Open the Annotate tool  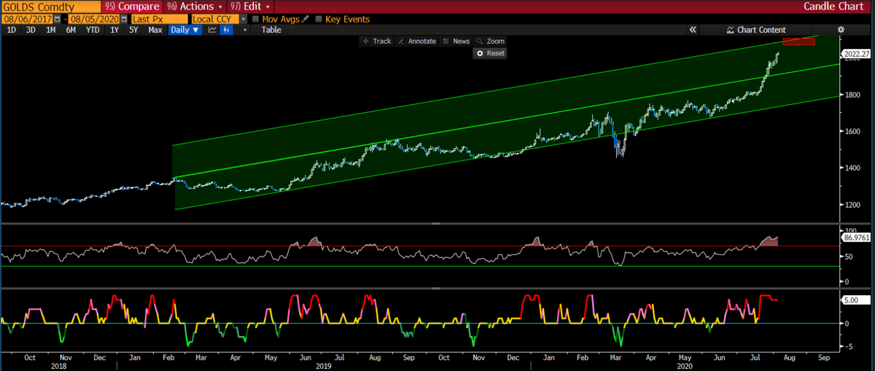pyautogui.click(x=417, y=42)
